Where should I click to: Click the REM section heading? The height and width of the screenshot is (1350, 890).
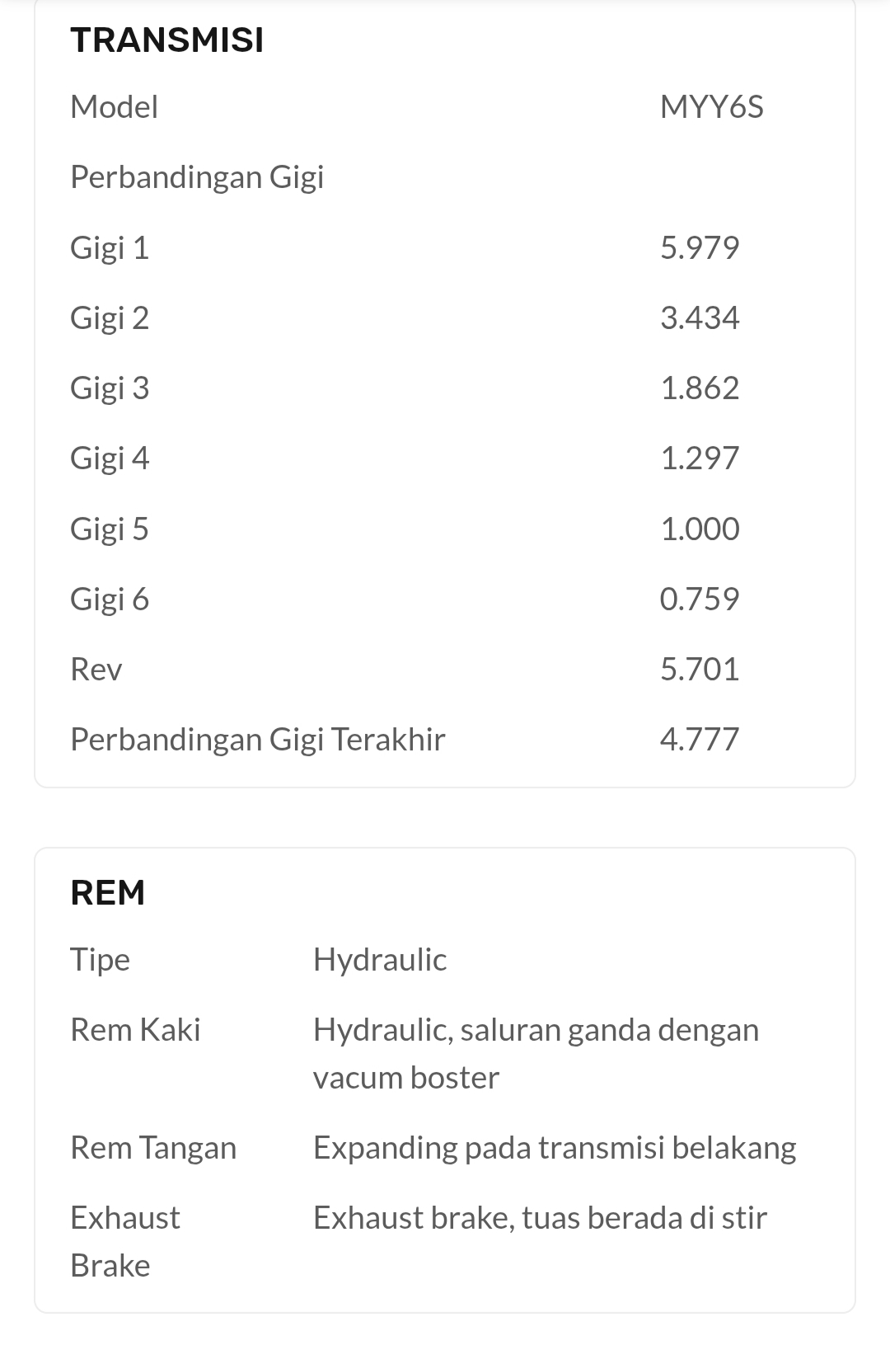click(108, 892)
